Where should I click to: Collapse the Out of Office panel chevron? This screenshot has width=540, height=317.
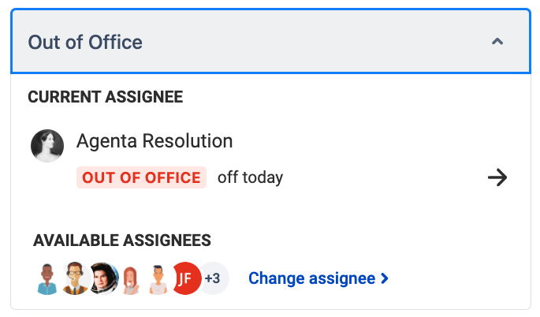(x=497, y=42)
